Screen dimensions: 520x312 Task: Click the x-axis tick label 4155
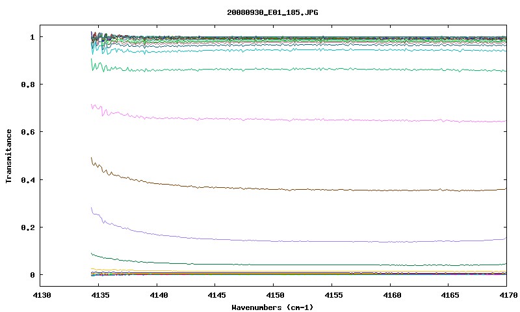333,294
